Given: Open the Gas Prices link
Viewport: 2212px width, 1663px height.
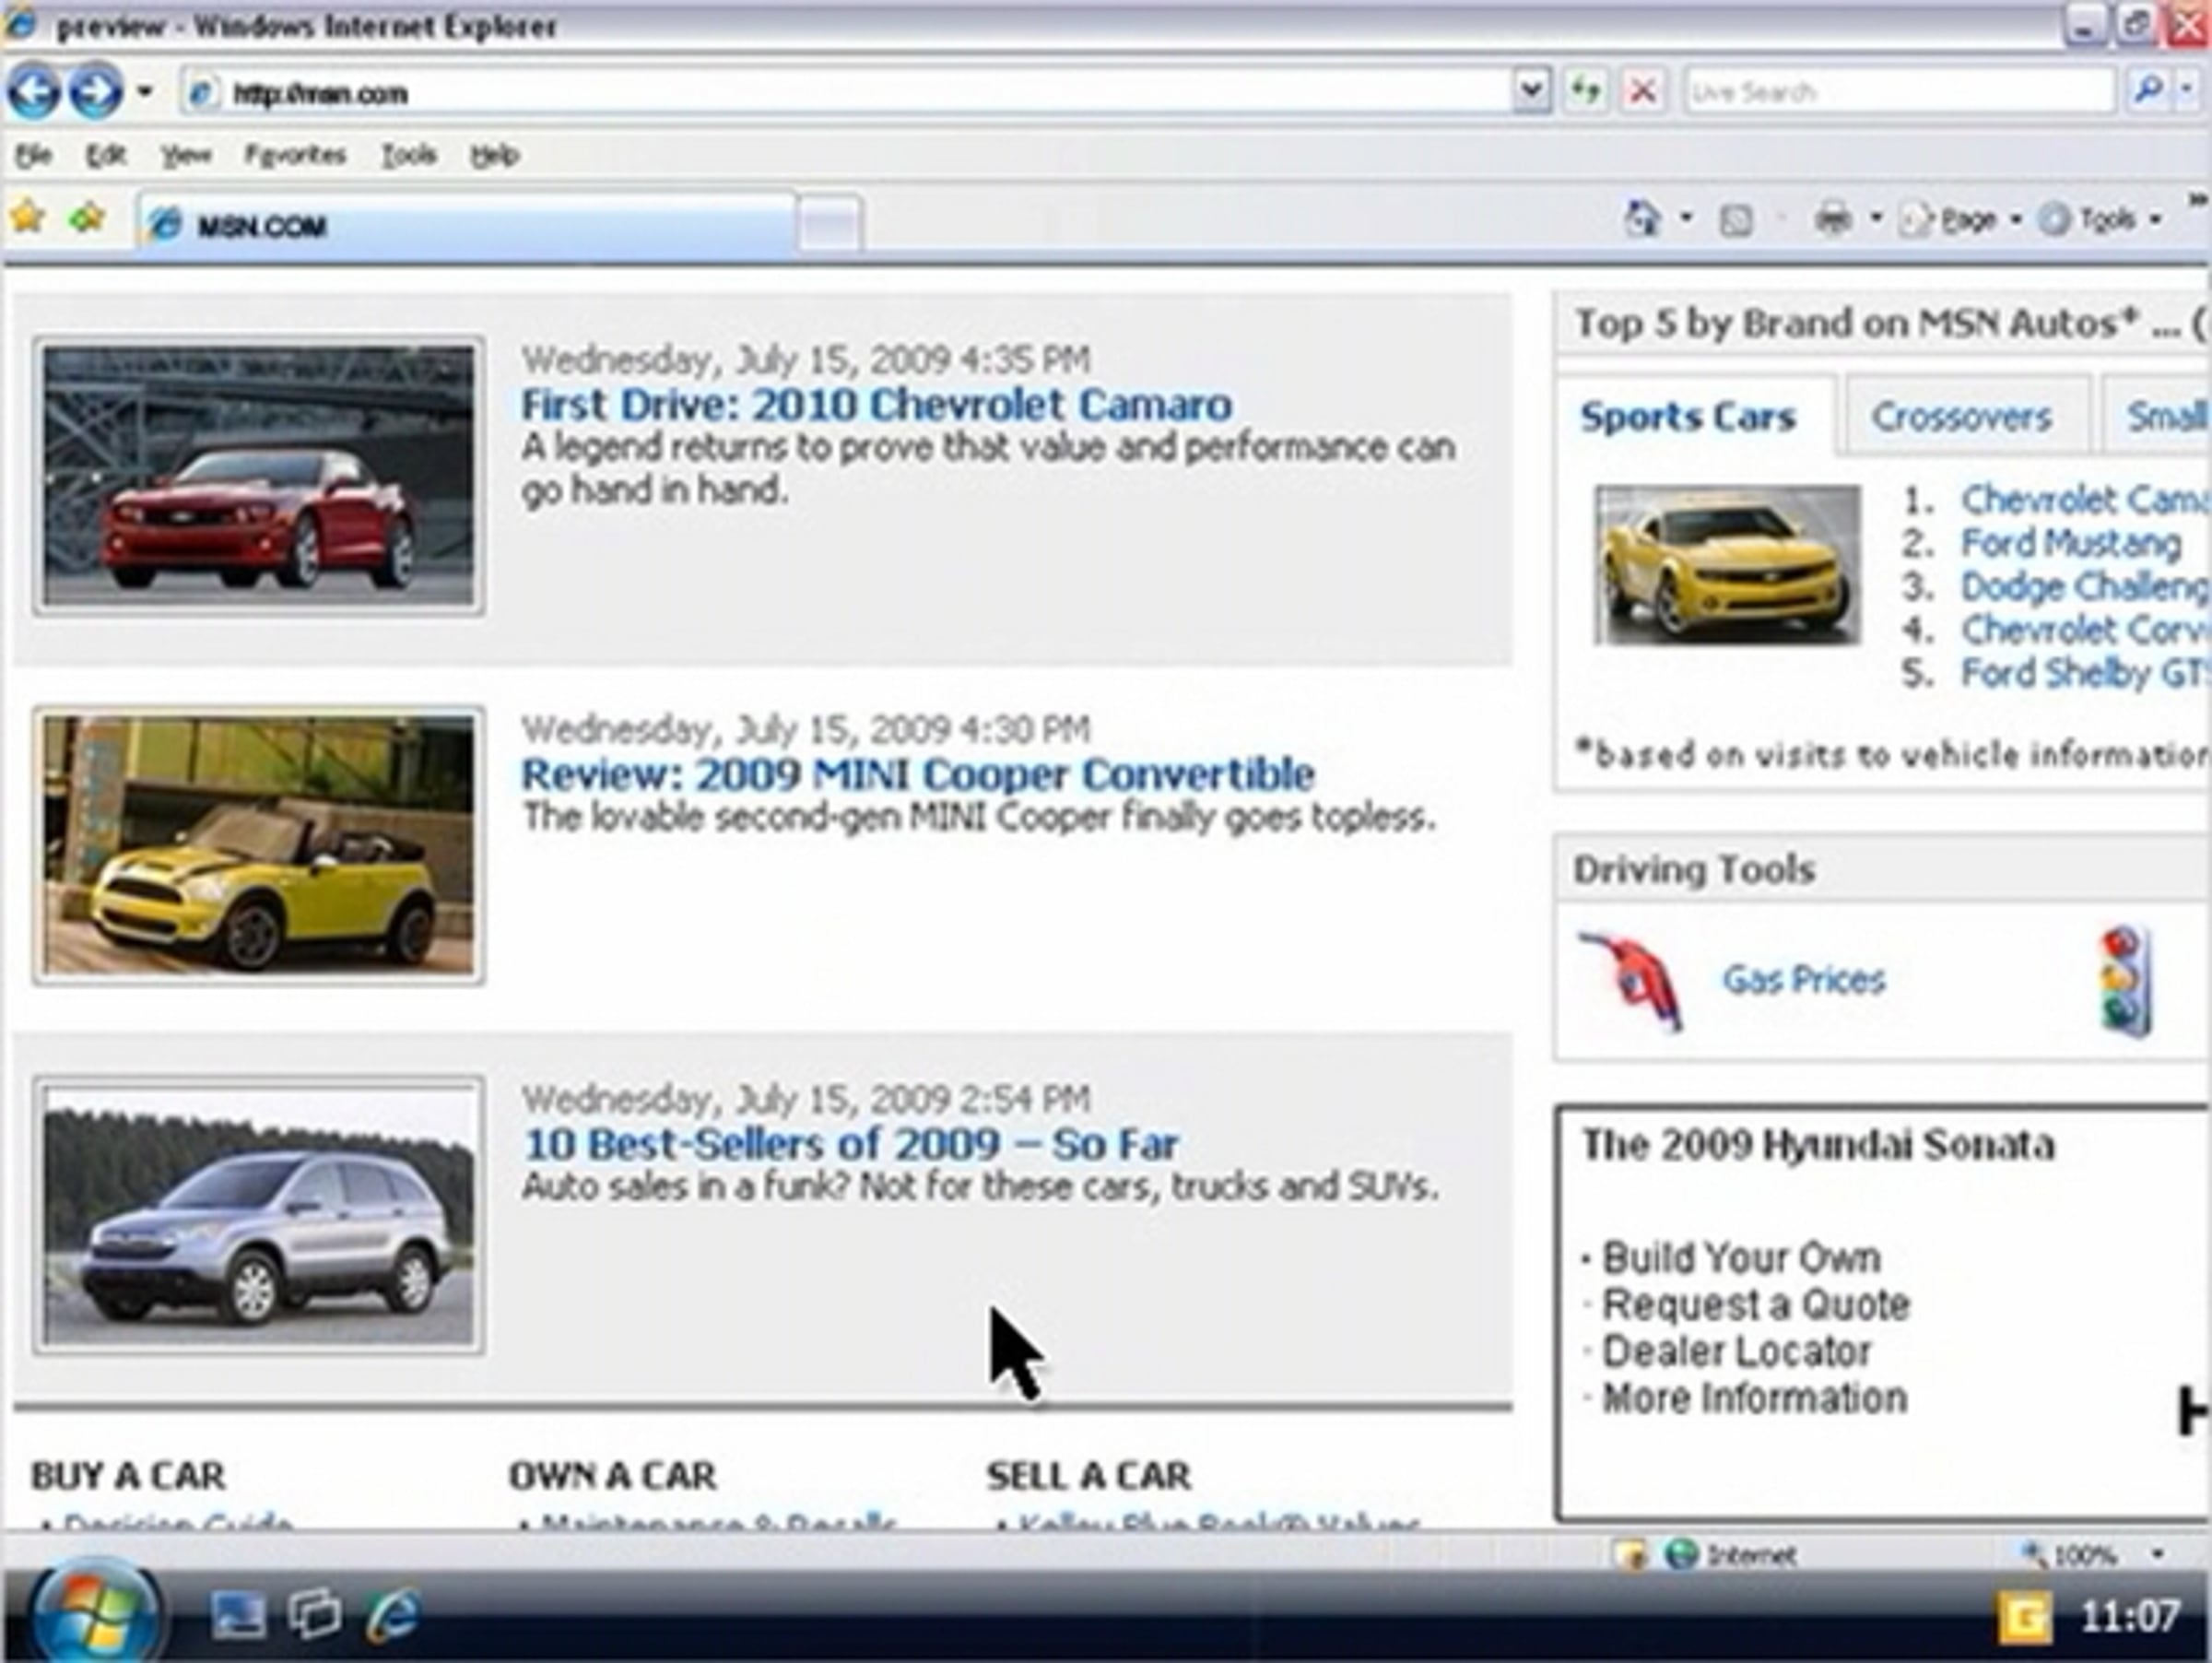Looking at the screenshot, I should 1803,980.
